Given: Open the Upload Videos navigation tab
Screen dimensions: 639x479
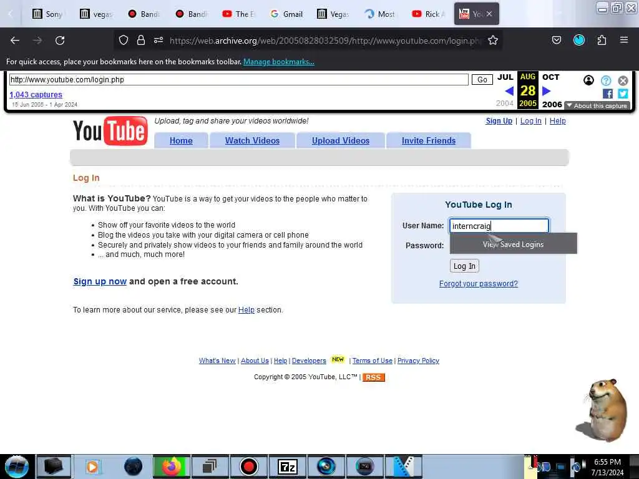Looking at the screenshot, I should [341, 140].
